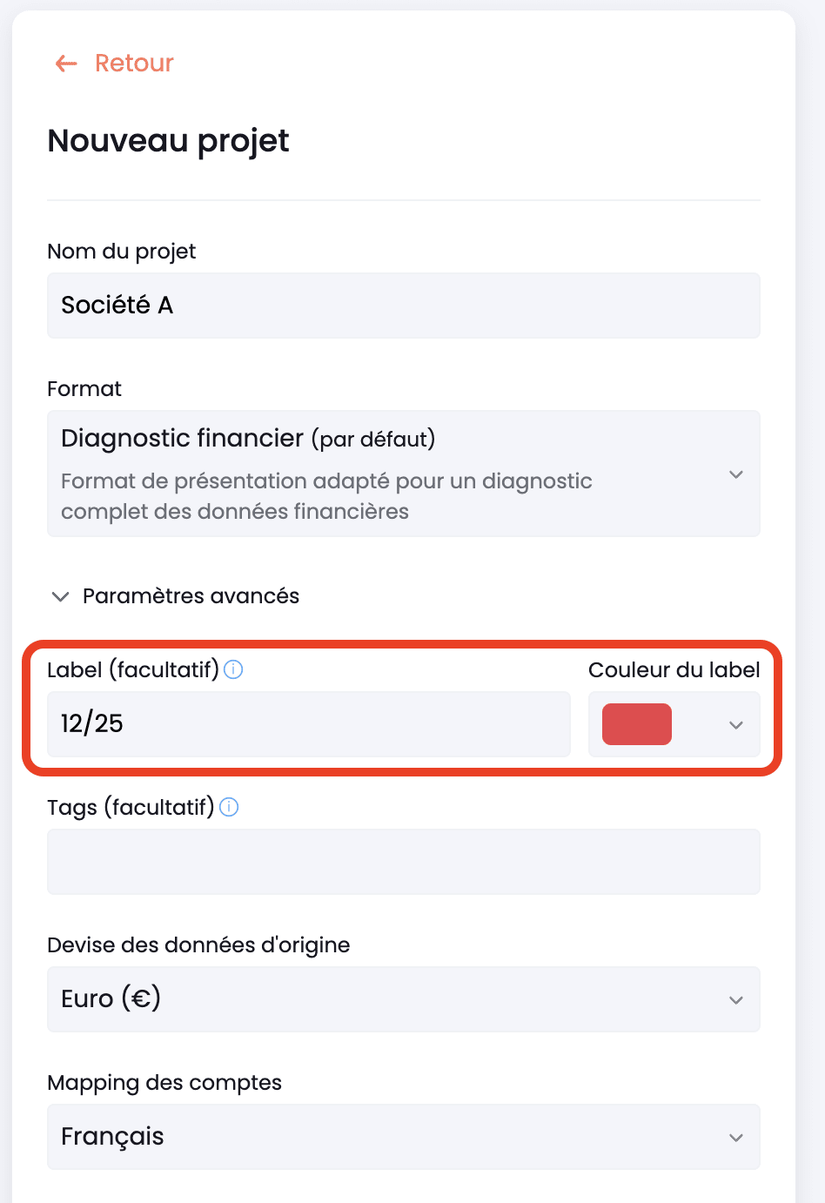Viewport: 825px width, 1203px height.
Task: Show info tooltip icon next to Label (facultatif)
Action: click(x=233, y=669)
